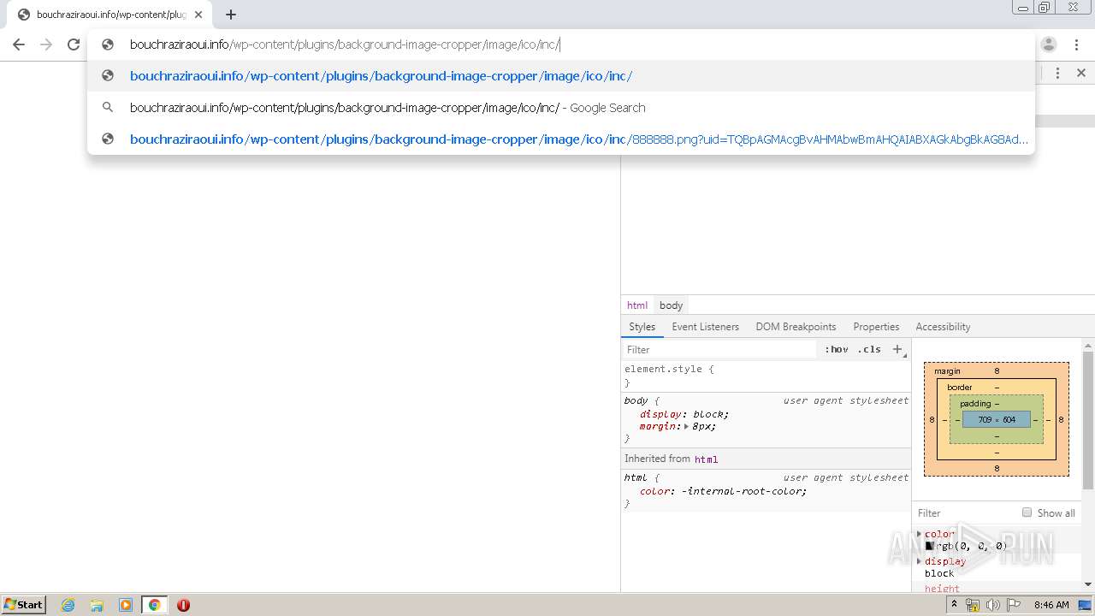The height and width of the screenshot is (616, 1095).
Task: Open the DevTools three-dot menu
Action: point(1057,73)
